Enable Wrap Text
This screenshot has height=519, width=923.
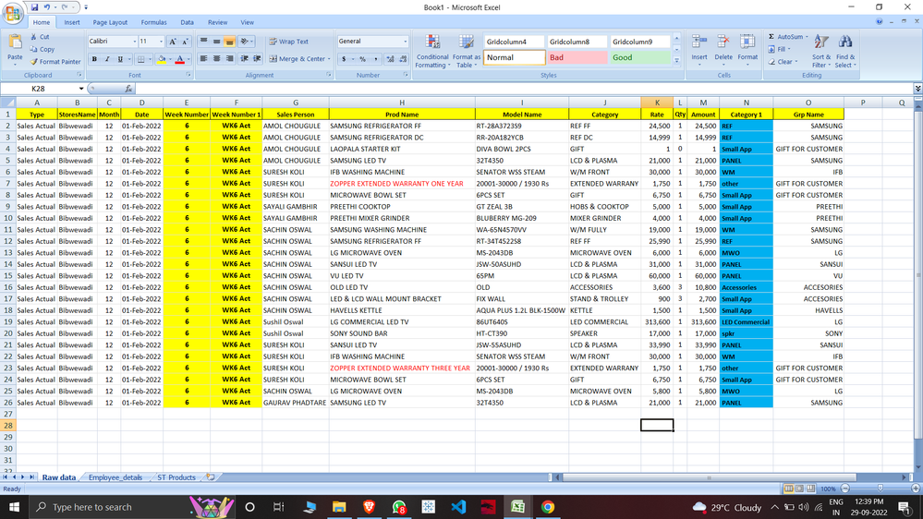[x=289, y=42]
